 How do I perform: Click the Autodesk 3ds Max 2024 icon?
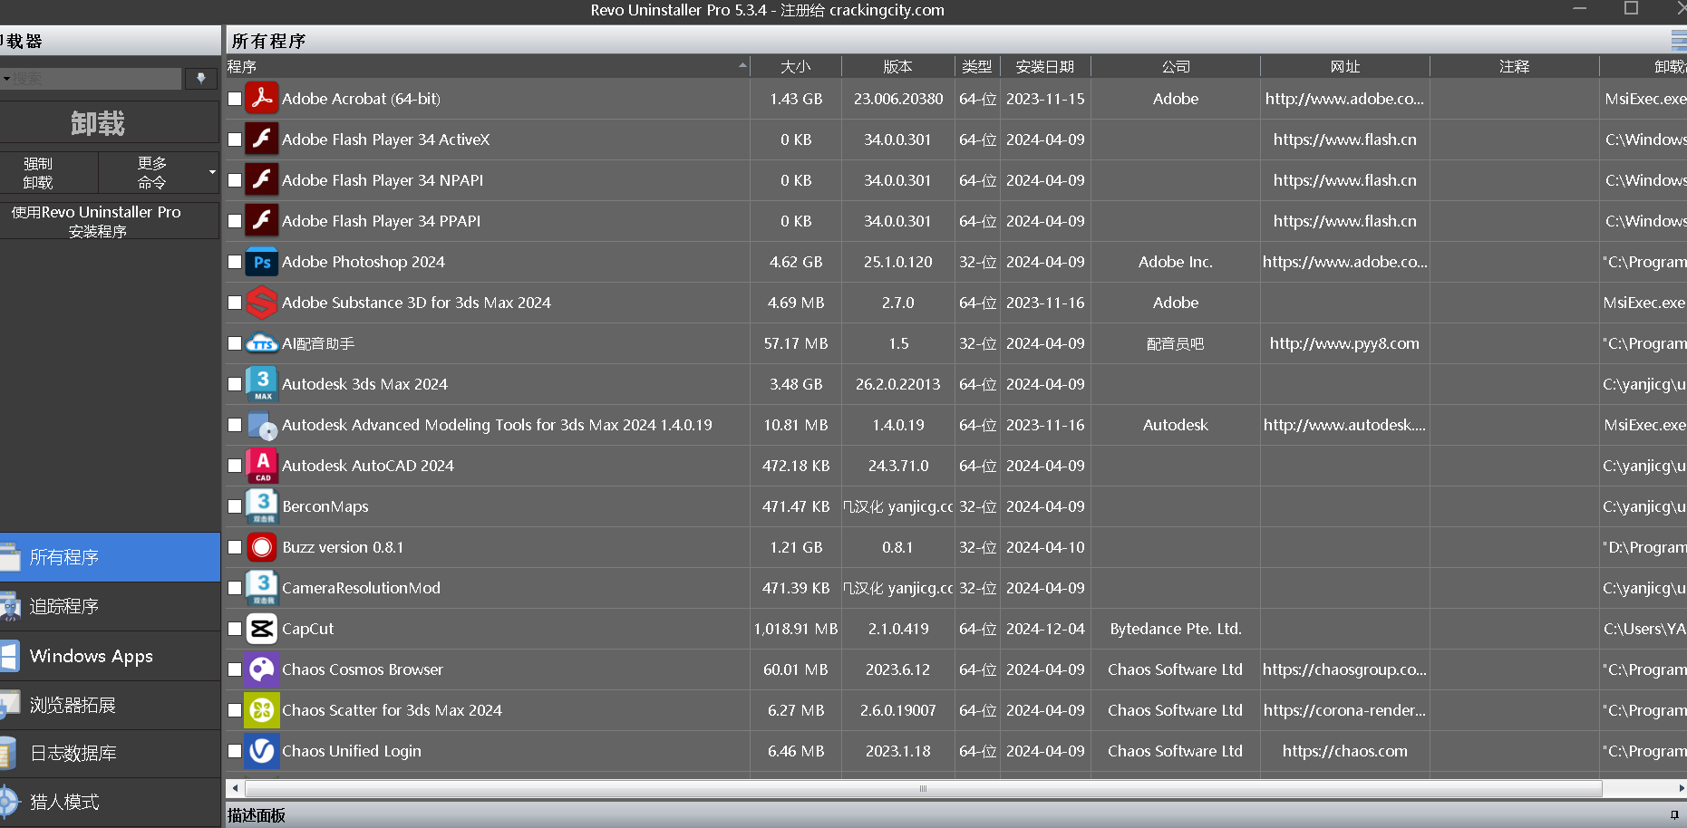(x=262, y=383)
